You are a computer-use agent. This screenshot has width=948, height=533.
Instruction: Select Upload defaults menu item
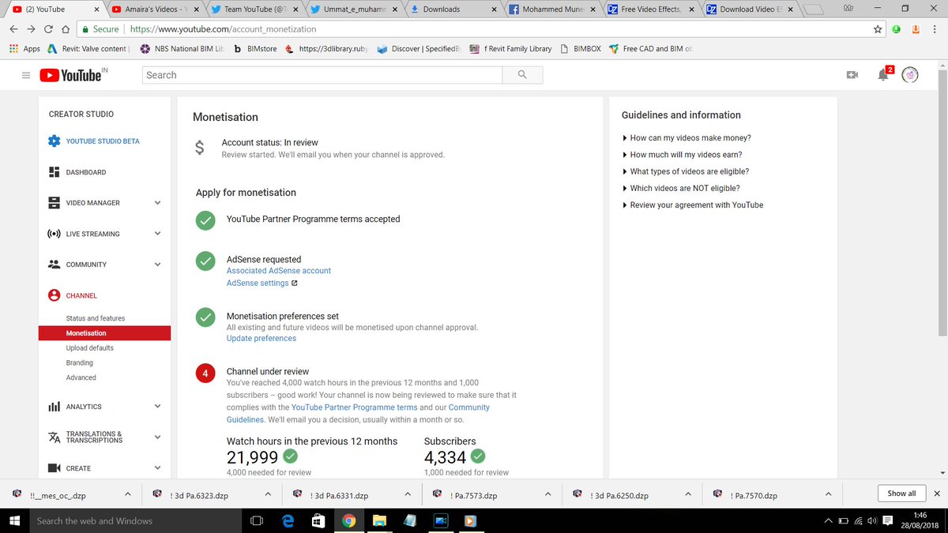[90, 348]
